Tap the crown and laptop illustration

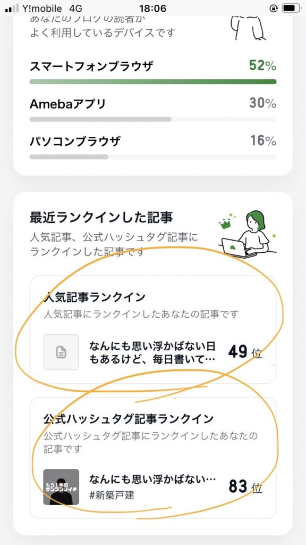(x=248, y=234)
